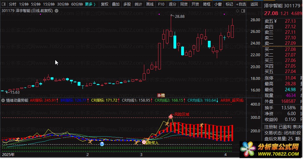This screenshot has height=159, width=304.
Task: Open dropdown next to 泽宇智能(日线.前复权)
Action: [57, 11]
